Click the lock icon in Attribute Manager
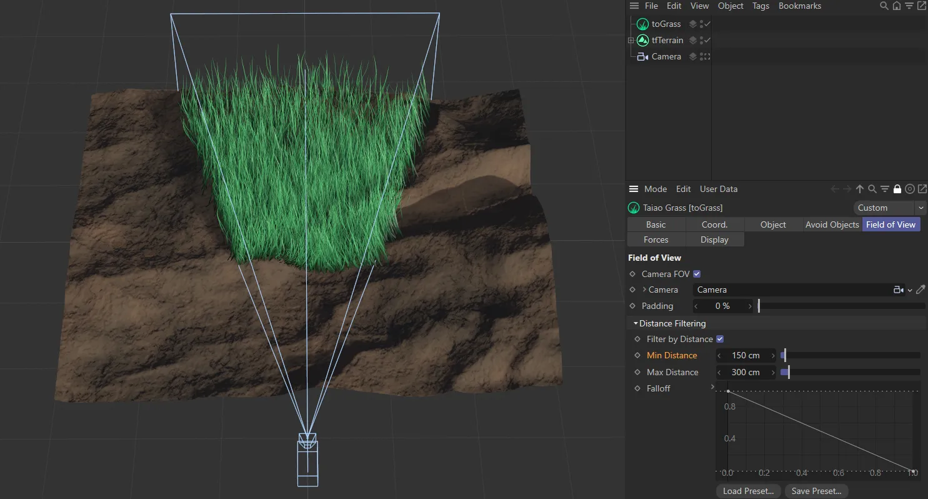The image size is (928, 499). 897,189
